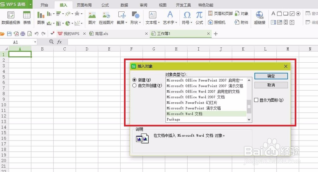318x172 pixels.
Task: Open the WPS 表格 application menu
Action: pyautogui.click(x=16, y=4)
